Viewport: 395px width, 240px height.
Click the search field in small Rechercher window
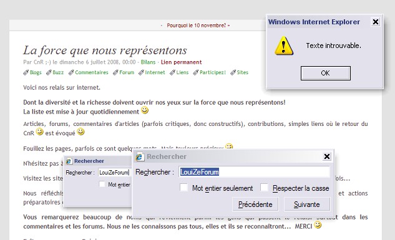click(x=115, y=173)
